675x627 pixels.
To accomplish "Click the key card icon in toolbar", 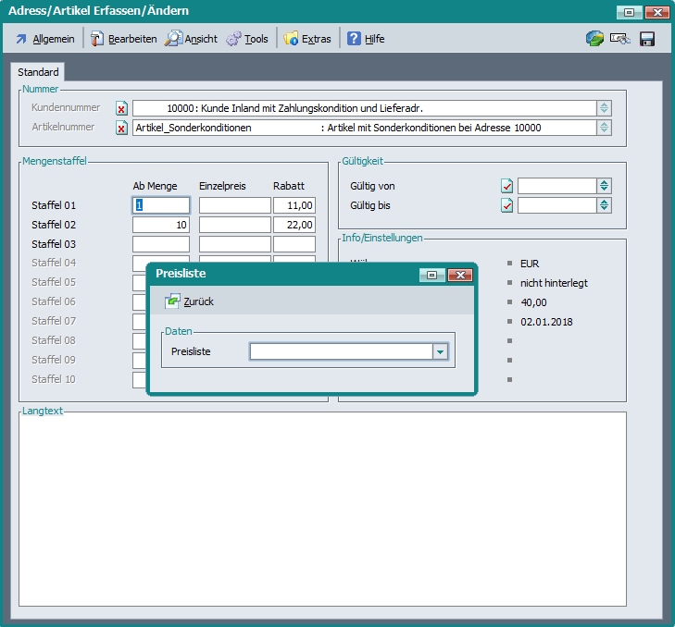I will point(620,39).
